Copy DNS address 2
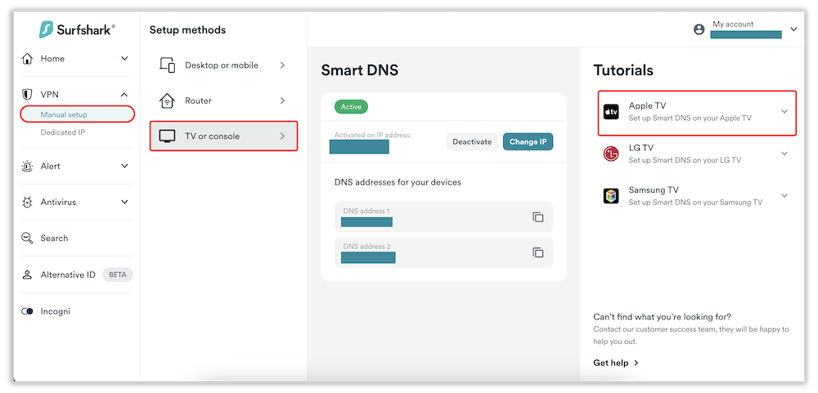 (x=538, y=252)
